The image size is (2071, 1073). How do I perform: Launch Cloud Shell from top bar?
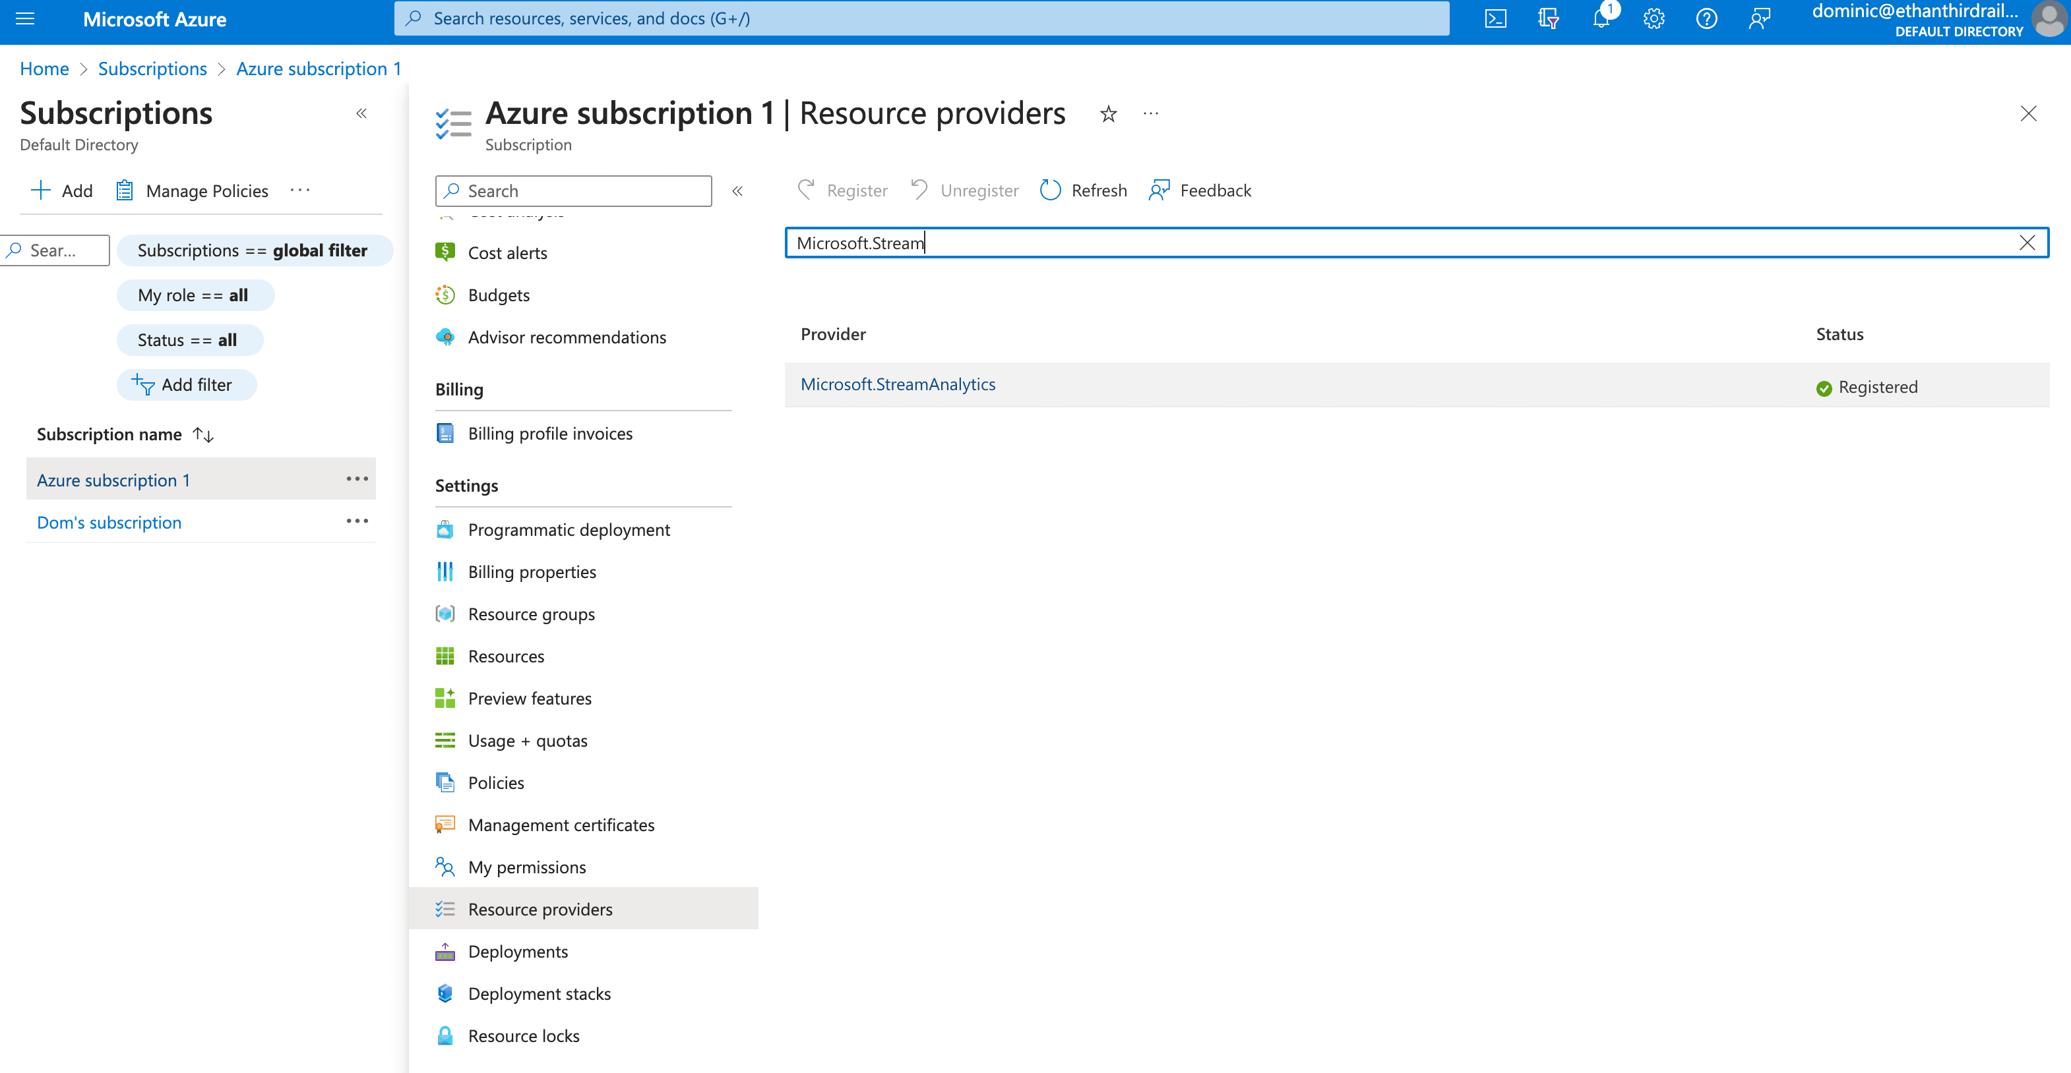click(1495, 18)
